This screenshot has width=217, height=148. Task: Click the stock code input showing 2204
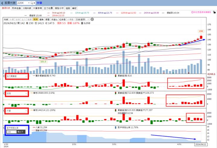(23, 3)
